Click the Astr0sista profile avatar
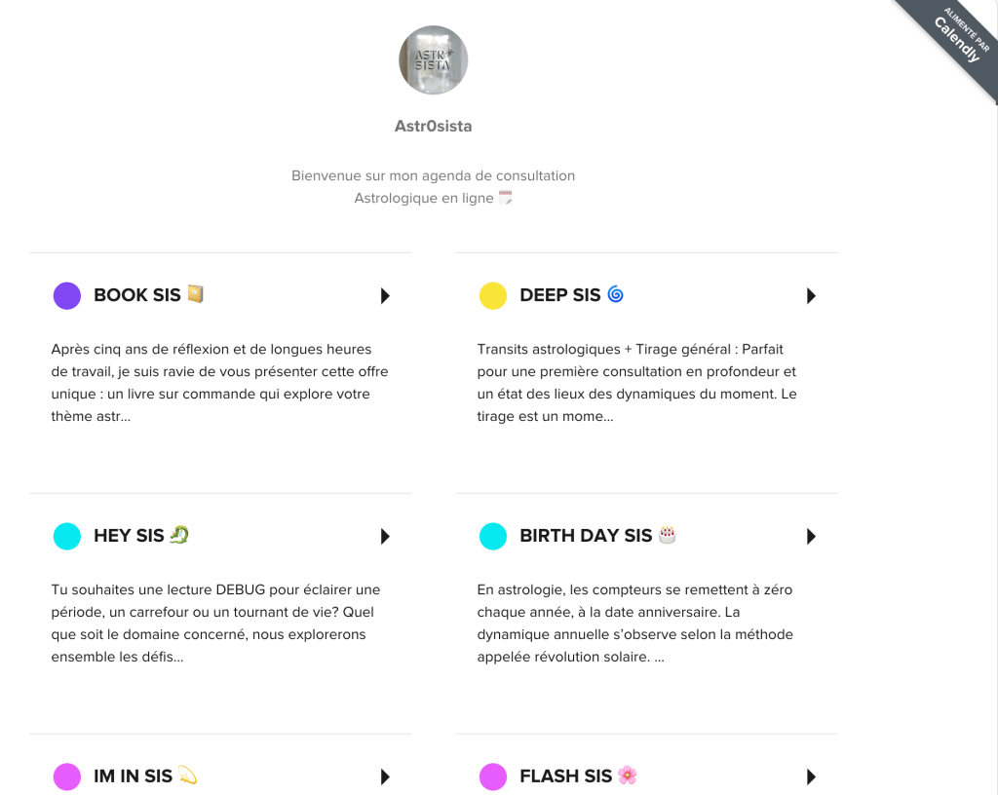 [x=433, y=60]
